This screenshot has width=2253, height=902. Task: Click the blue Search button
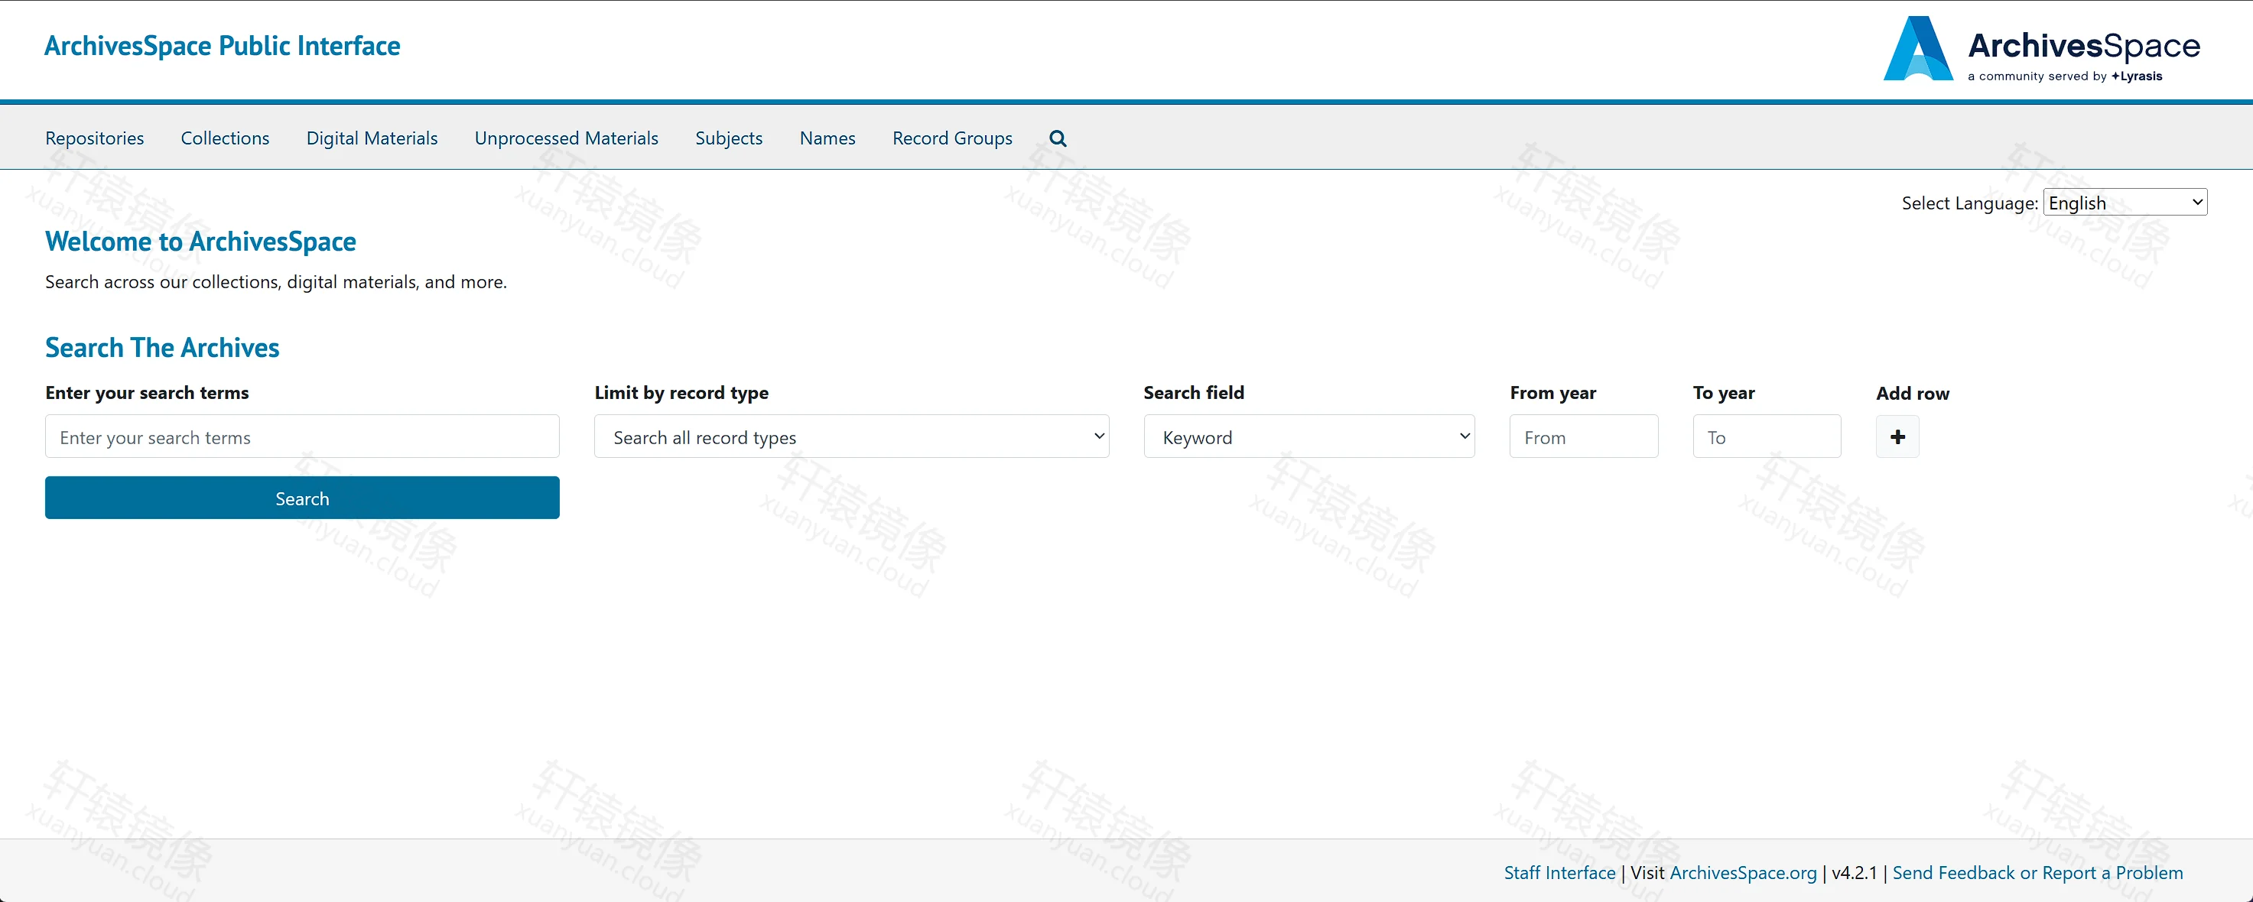(302, 498)
